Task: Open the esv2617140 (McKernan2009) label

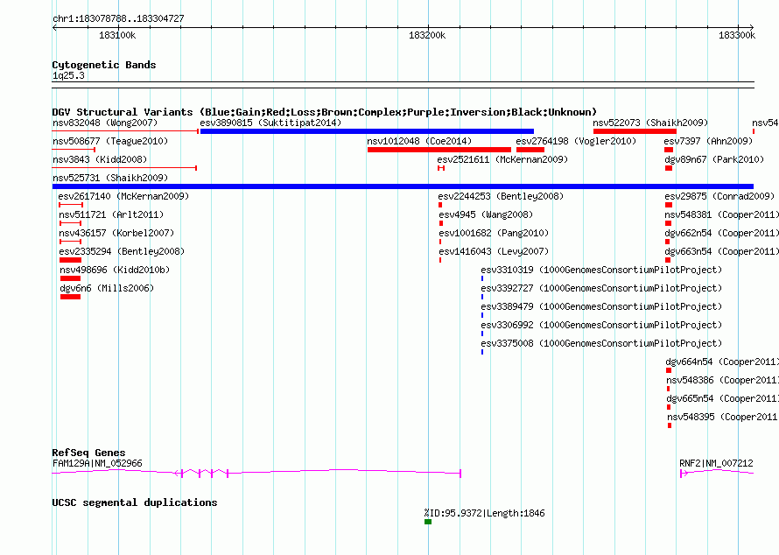Action: point(123,196)
